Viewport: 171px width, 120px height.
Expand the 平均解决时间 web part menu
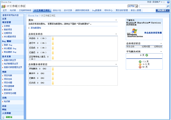click(161, 51)
